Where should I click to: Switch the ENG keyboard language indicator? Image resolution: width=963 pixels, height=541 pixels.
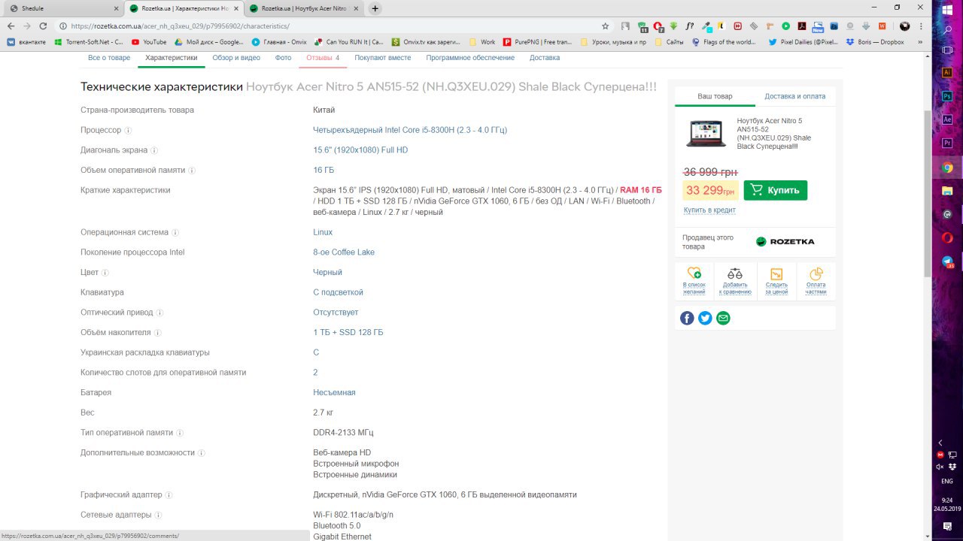tap(947, 481)
